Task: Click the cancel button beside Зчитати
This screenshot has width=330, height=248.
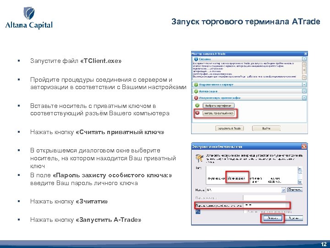Action: (x=293, y=218)
